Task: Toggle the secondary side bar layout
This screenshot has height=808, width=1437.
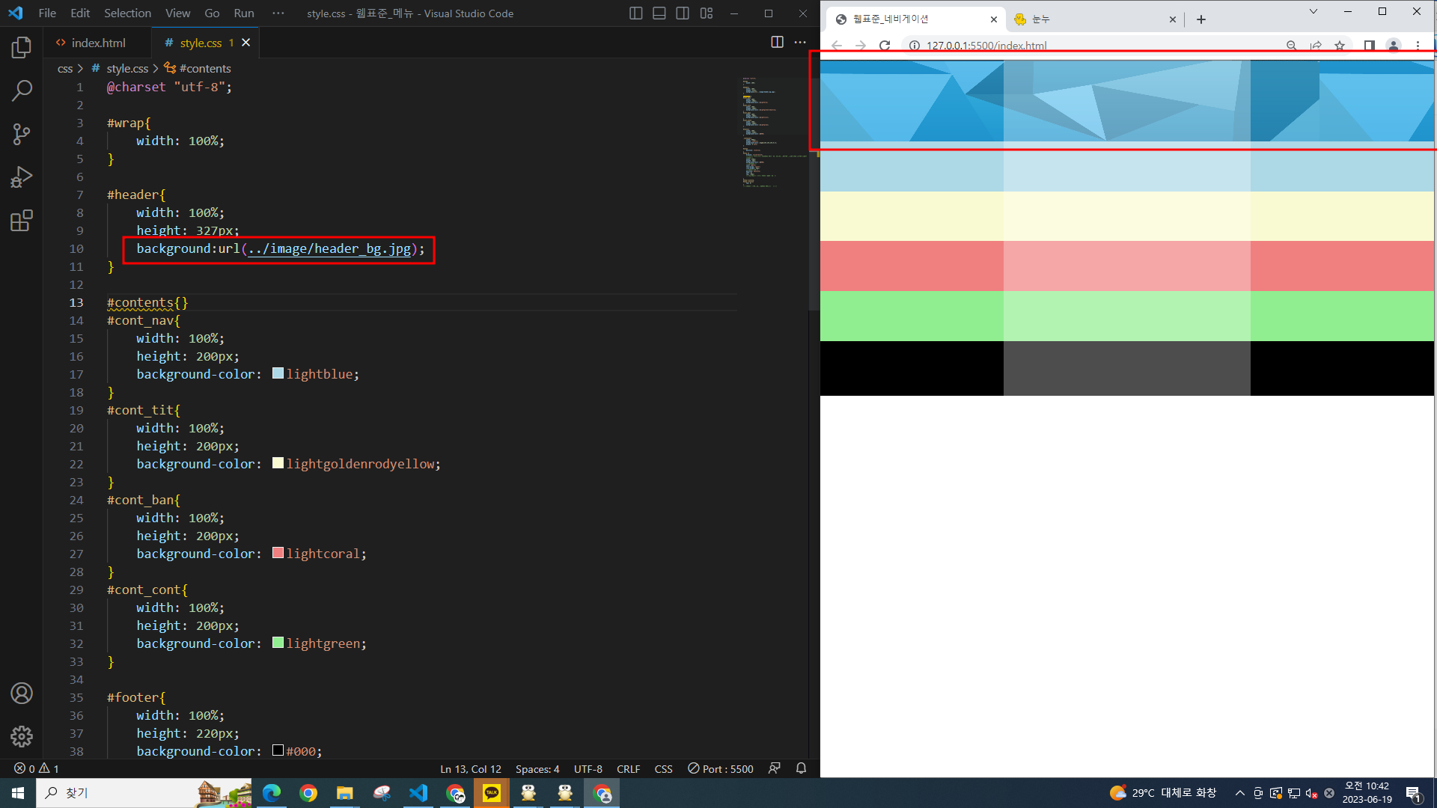Action: [x=683, y=13]
